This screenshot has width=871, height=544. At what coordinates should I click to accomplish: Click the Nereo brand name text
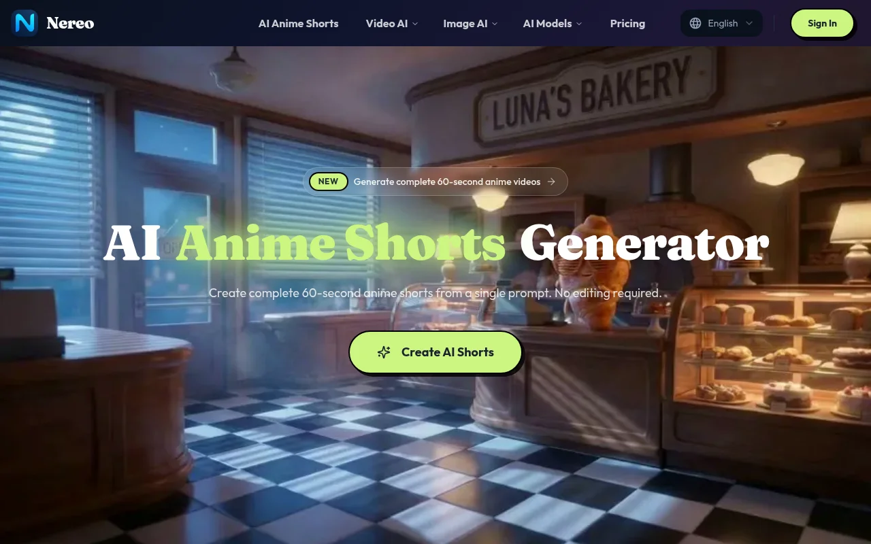click(70, 23)
